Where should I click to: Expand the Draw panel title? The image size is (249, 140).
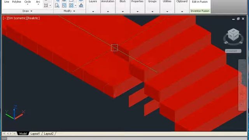(27, 11)
